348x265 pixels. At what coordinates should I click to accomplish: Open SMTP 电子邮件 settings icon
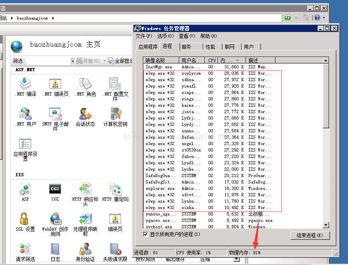(x=55, y=114)
